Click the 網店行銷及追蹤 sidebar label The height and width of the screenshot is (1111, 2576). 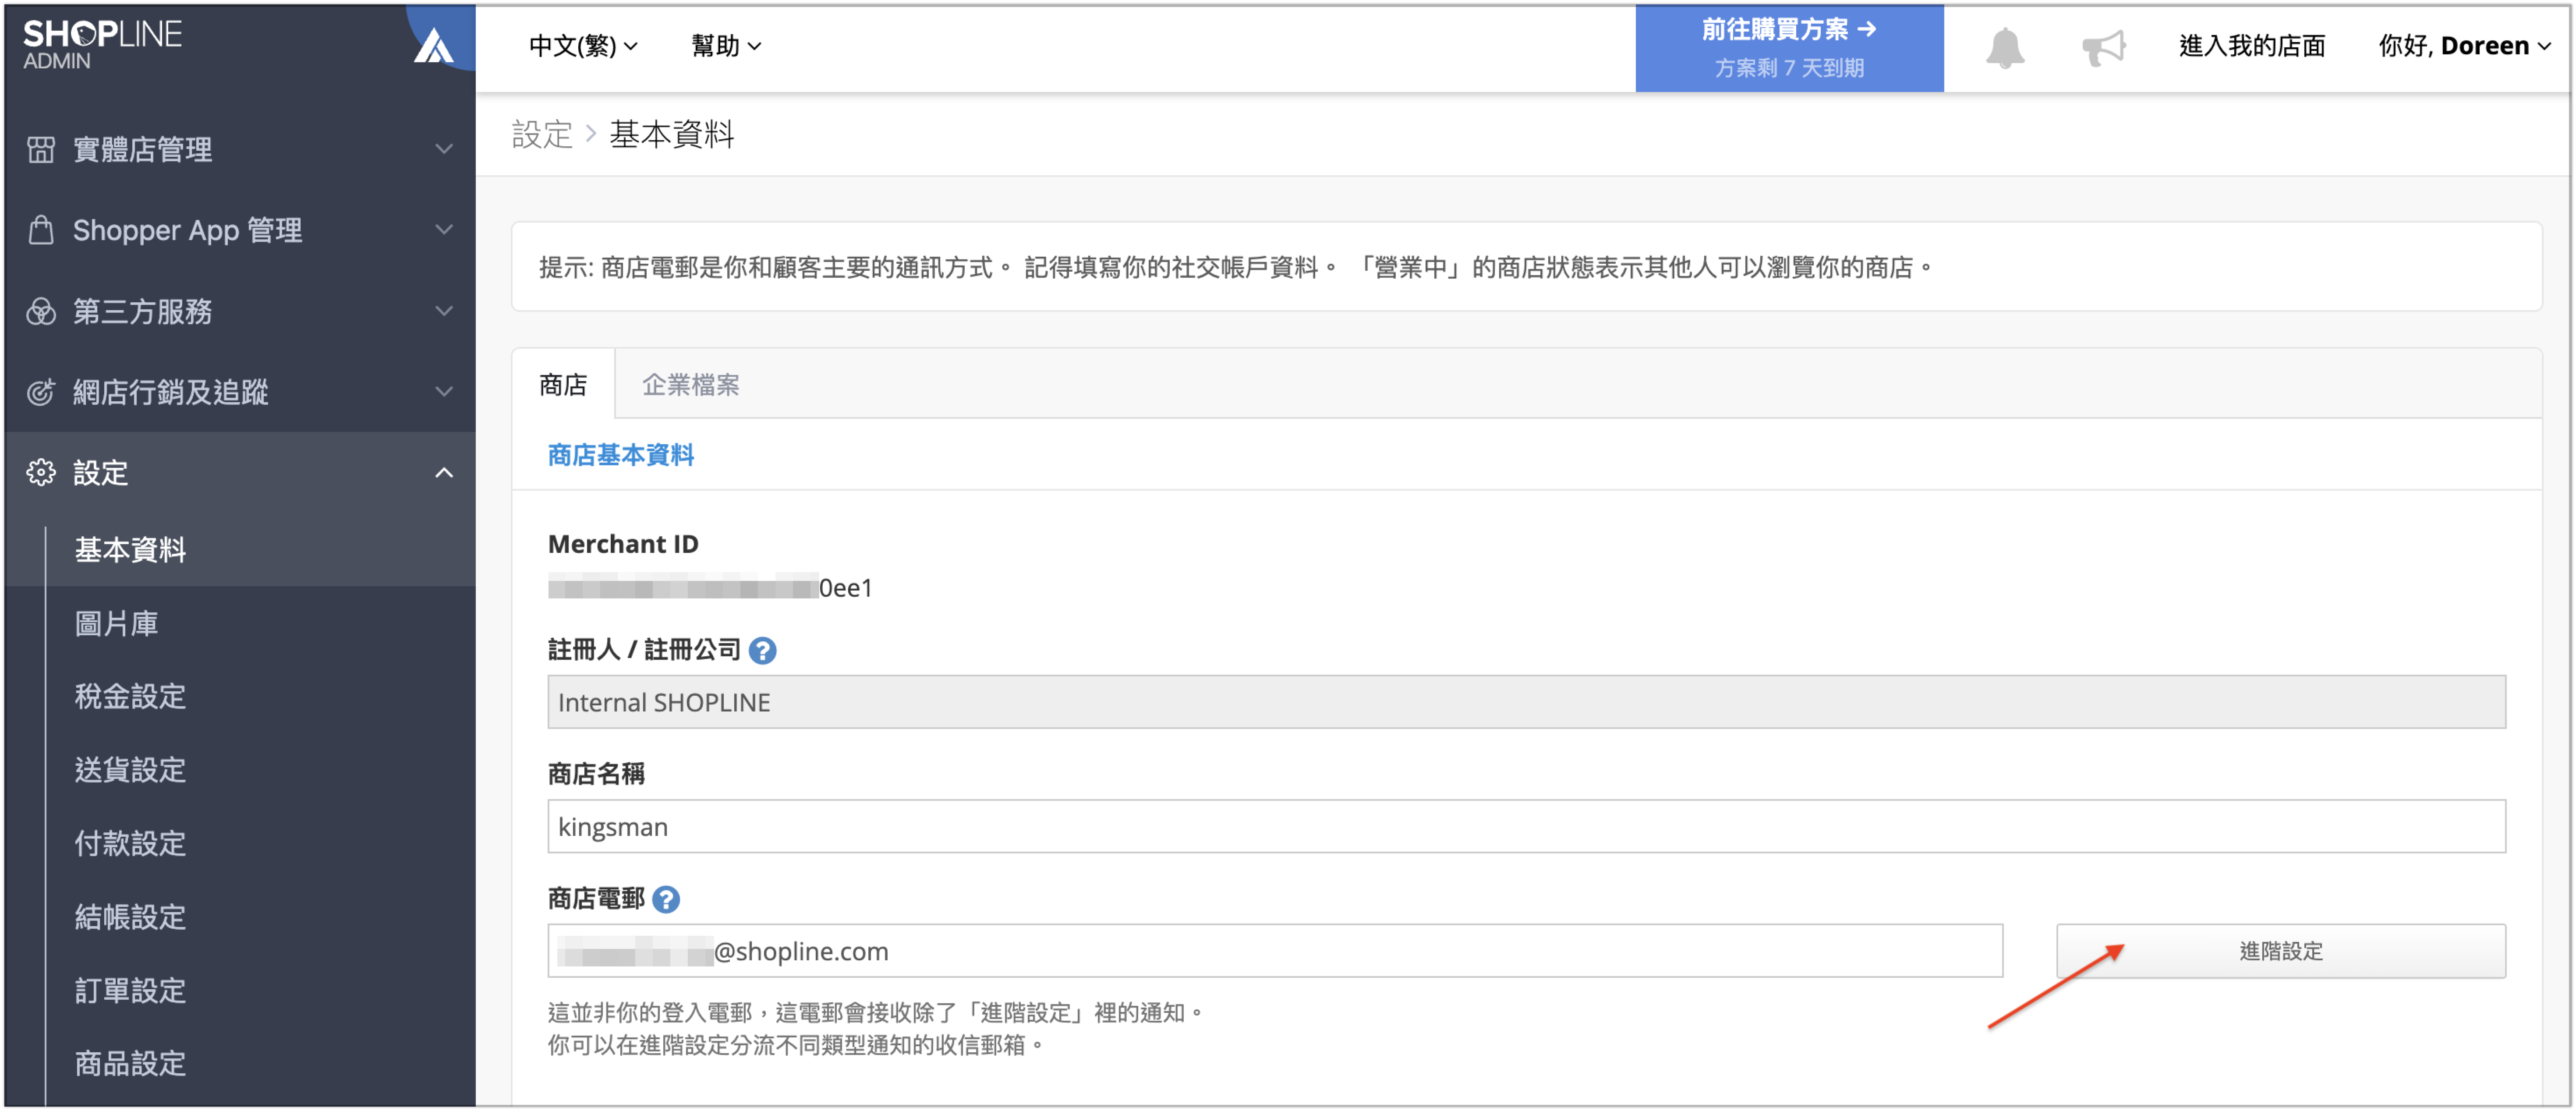click(x=170, y=392)
